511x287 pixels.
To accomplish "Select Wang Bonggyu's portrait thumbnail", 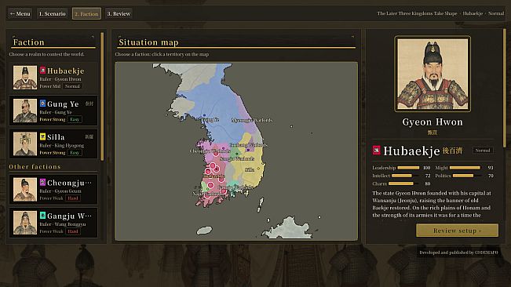I will pos(25,223).
